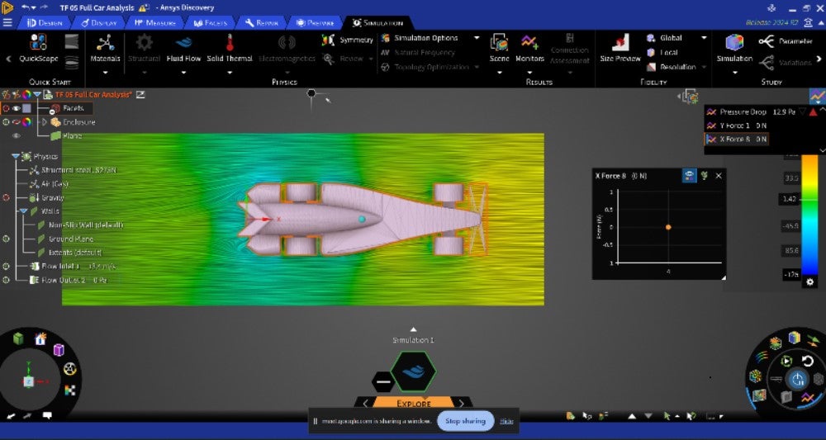Viewport: 826px width, 440px height.
Task: Open the Simulation Options dropdown
Action: [x=476, y=38]
